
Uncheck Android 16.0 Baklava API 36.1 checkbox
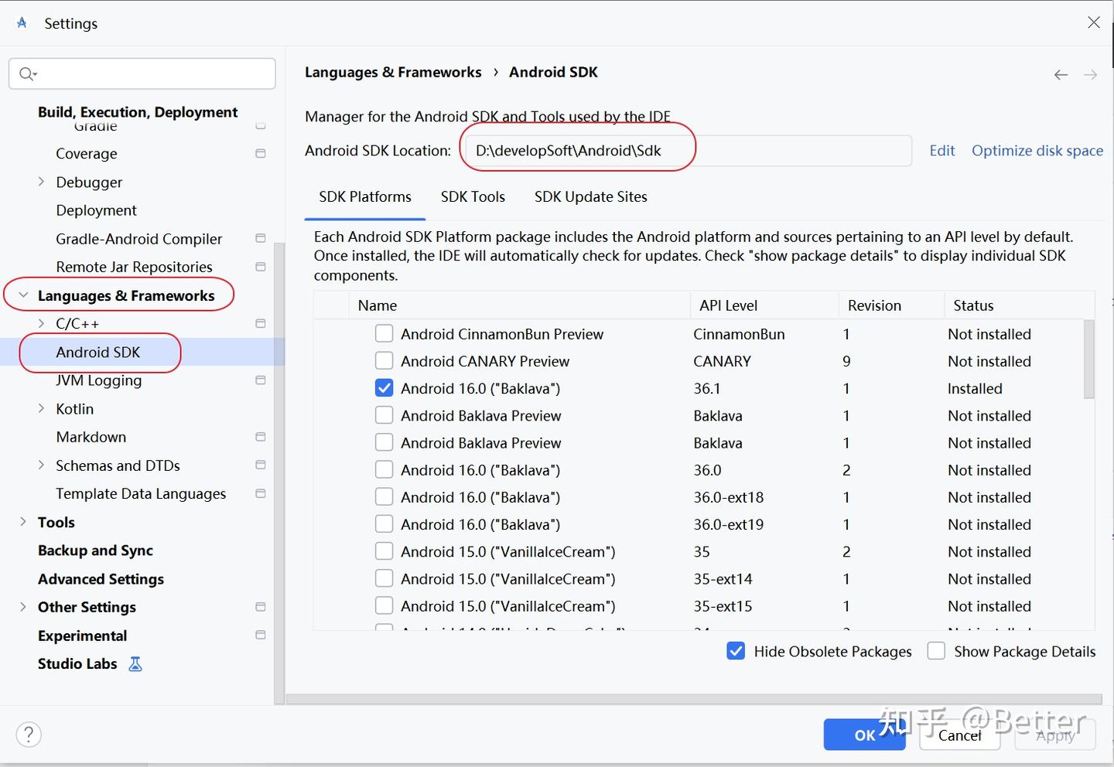point(384,388)
